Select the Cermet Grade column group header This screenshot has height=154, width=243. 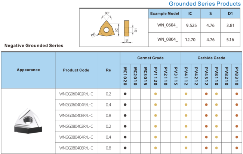click(x=150, y=58)
